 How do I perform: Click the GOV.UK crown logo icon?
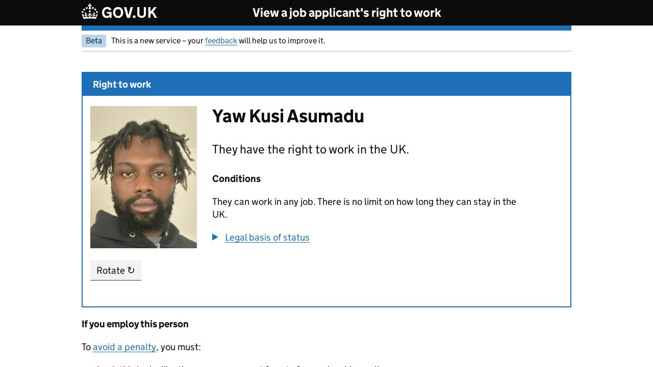pos(90,12)
